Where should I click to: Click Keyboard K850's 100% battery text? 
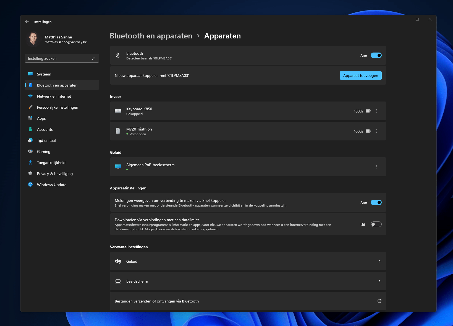click(x=358, y=111)
